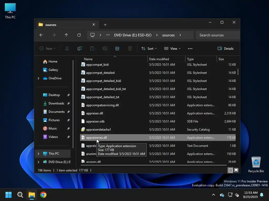This screenshot has height=201, width=269.
Task: Select the appraiser.sdb file
Action: tap(158, 121)
